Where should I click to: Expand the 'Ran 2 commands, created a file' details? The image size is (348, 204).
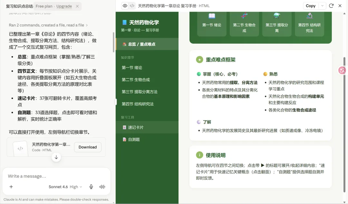tap(48, 25)
